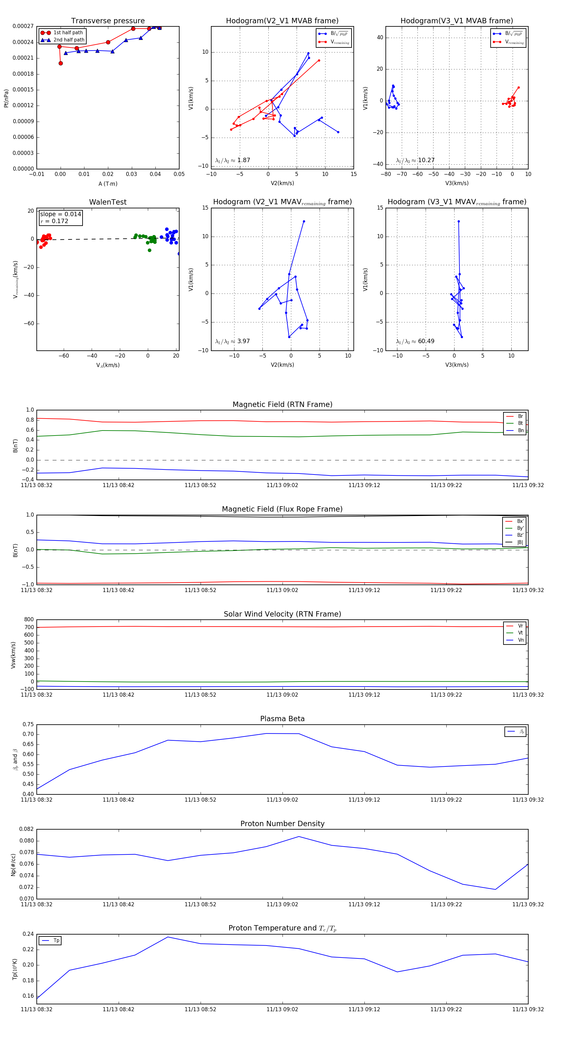Click the black line sample beside |B| legend
Image resolution: width=565 pixels, height=1037 pixels.
click(x=509, y=542)
